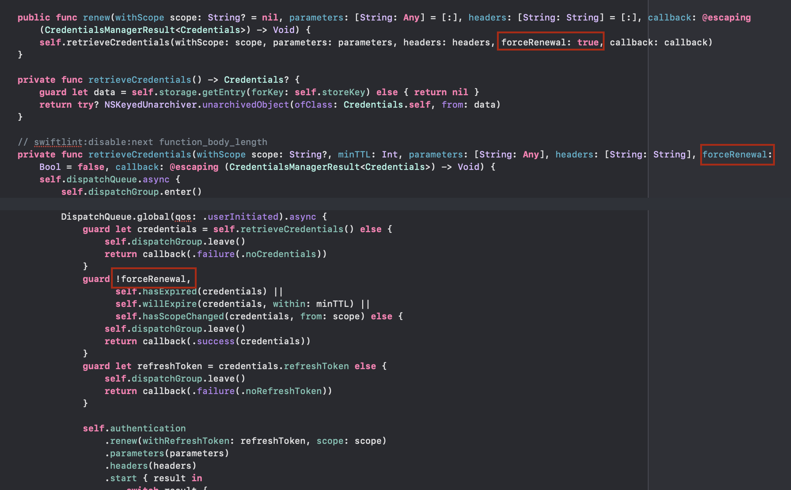Click 'getEntry' method on storage

point(224,92)
